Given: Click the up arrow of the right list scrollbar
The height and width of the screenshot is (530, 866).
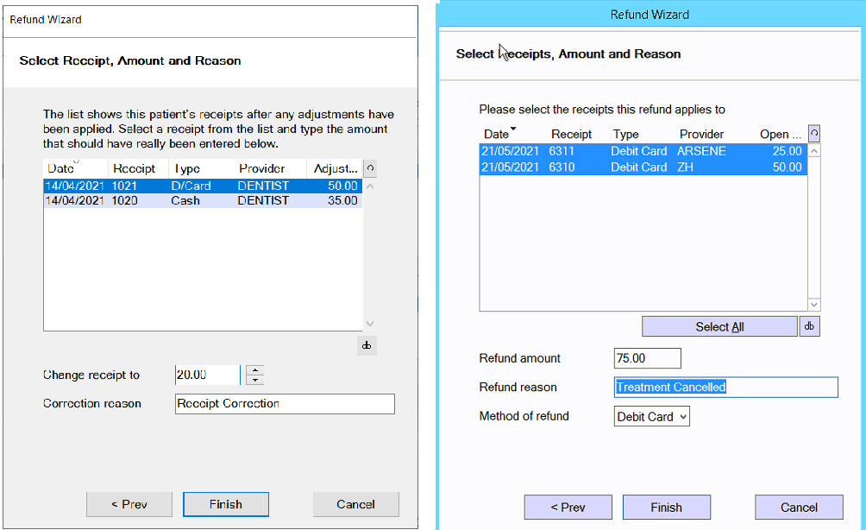Looking at the screenshot, I should coord(814,150).
